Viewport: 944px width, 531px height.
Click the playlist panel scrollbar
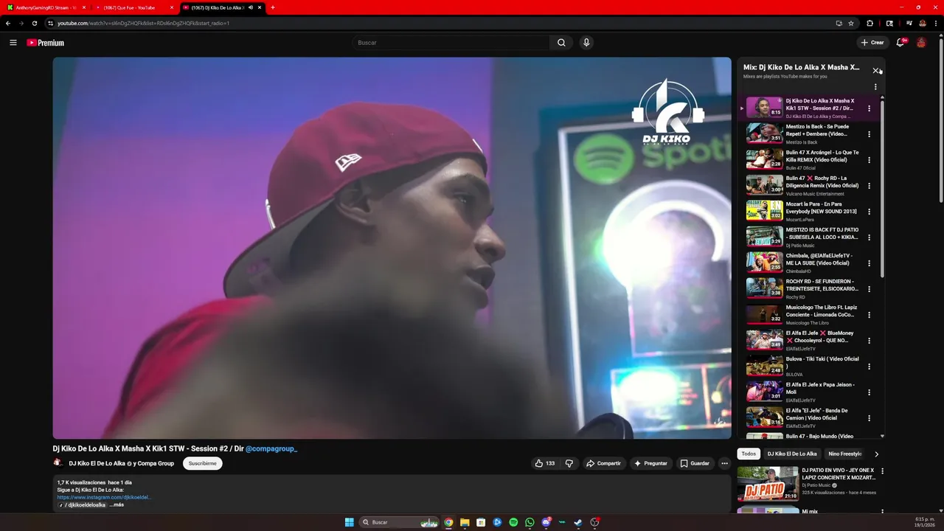(x=882, y=188)
